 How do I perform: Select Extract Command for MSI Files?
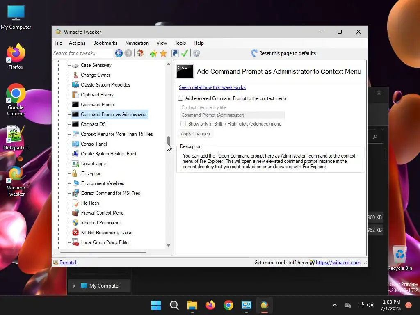pos(110,193)
